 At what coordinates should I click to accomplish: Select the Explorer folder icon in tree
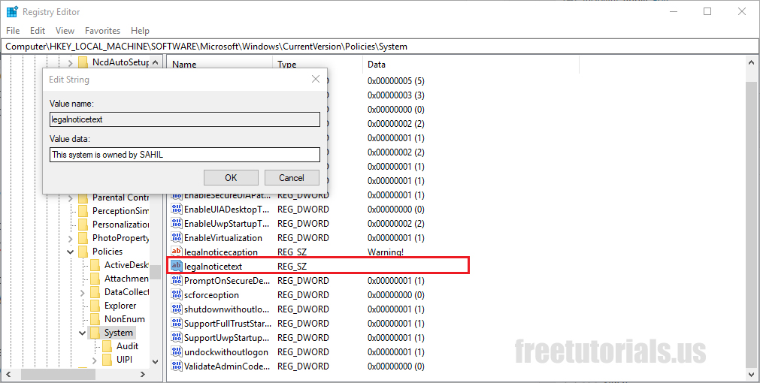(x=95, y=306)
